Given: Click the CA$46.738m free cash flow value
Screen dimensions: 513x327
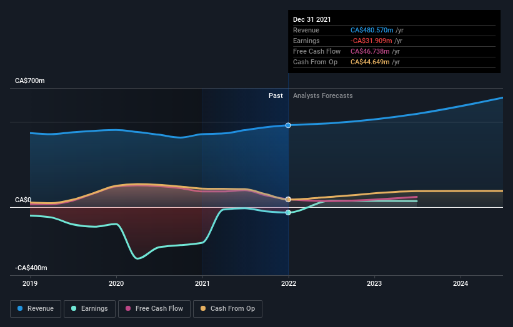Looking at the screenshot, I should (x=370, y=51).
